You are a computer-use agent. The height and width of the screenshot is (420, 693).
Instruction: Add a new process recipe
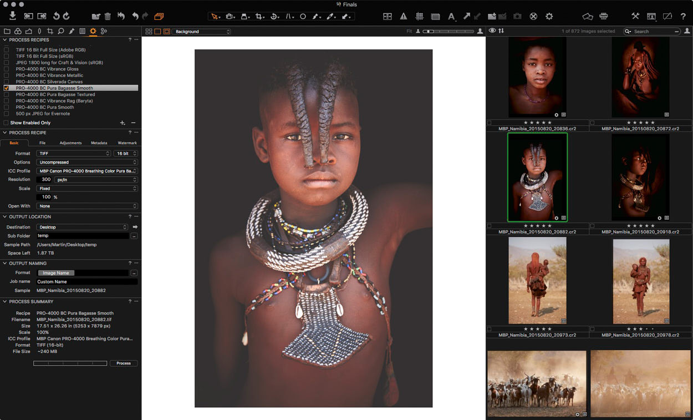point(123,123)
